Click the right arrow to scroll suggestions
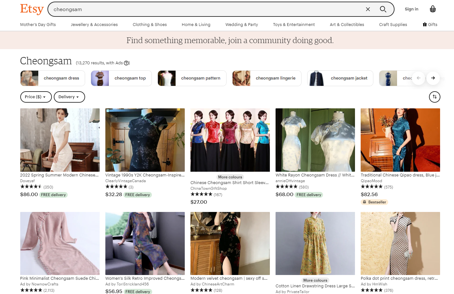The image size is (454, 294). [433, 78]
